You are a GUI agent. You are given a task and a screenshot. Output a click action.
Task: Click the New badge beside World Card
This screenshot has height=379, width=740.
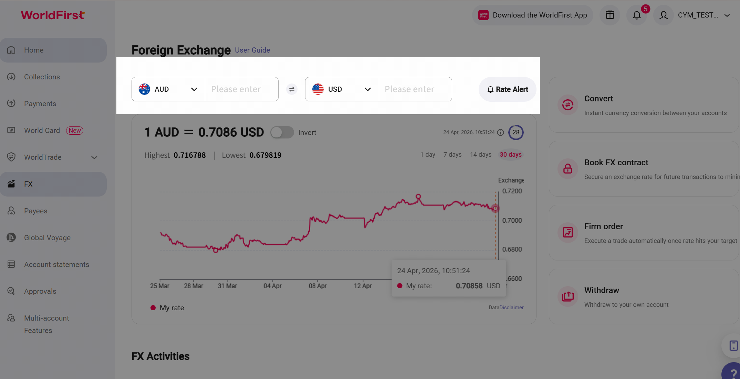pos(75,131)
